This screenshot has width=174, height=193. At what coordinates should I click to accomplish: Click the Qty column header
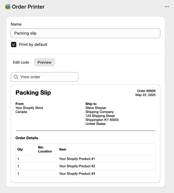[x=20, y=149]
